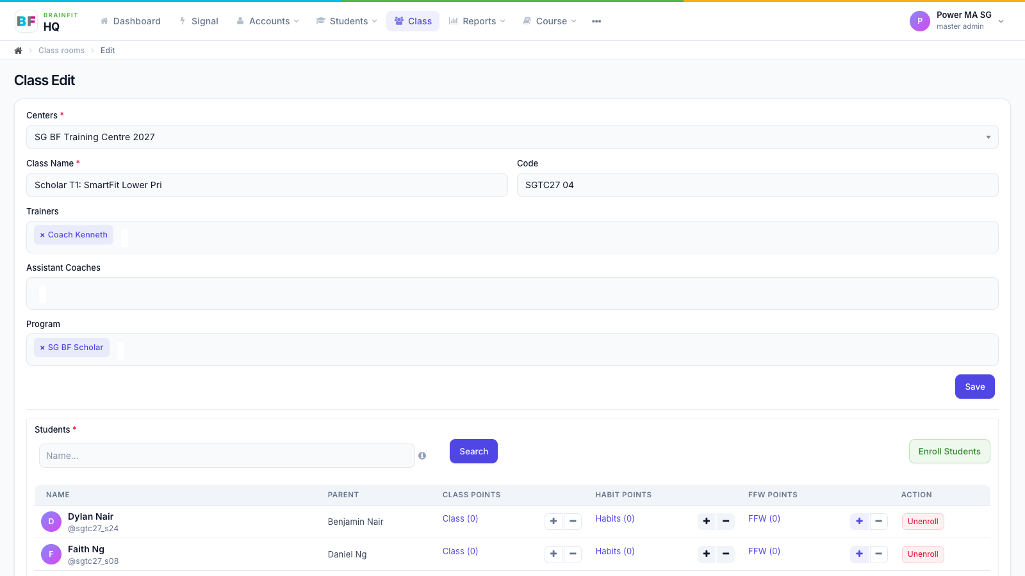Image resolution: width=1025 pixels, height=576 pixels.
Task: Open Power MA SG profile dropdown
Action: pos(957,21)
